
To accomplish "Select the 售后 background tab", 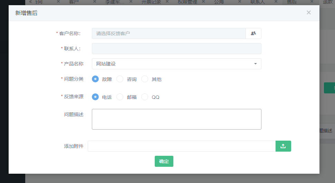I will pyautogui.click(x=291, y=2).
